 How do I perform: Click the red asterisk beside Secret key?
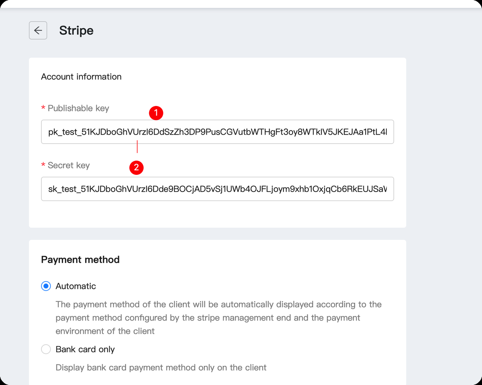43,165
